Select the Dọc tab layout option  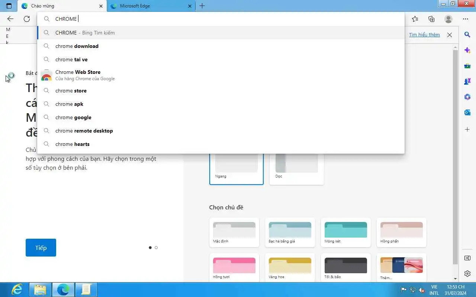click(x=296, y=169)
